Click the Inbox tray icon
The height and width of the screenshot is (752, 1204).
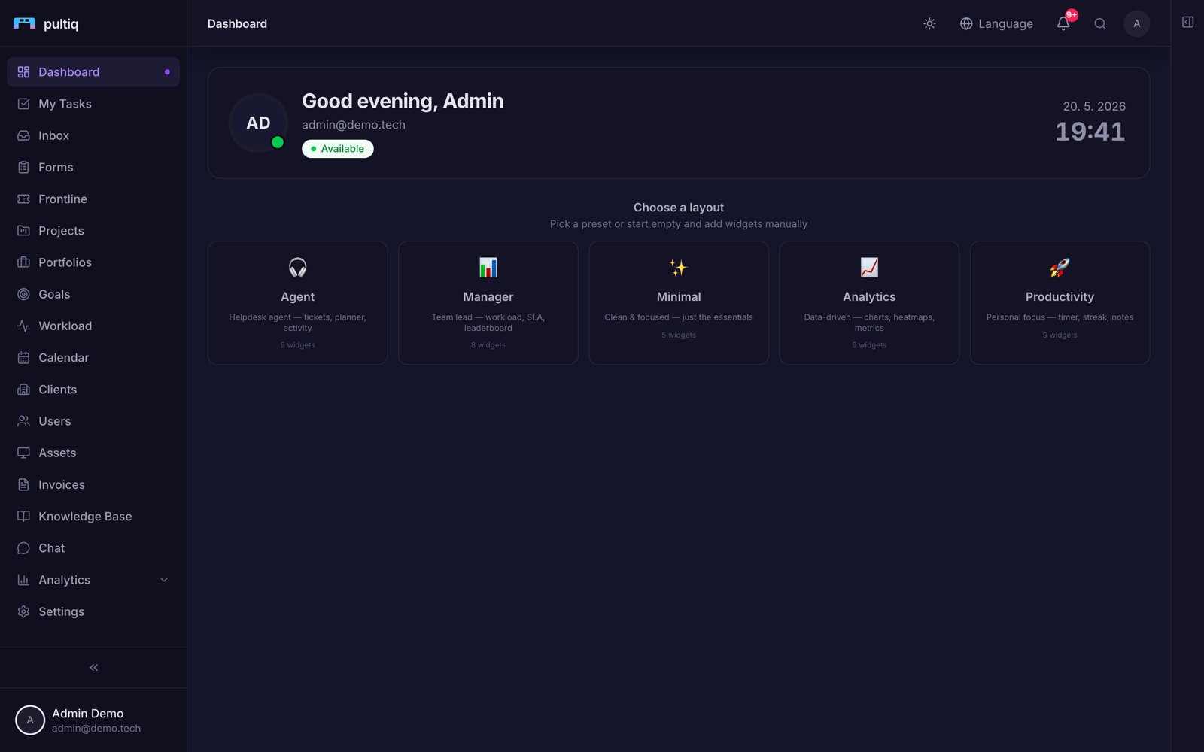(x=23, y=135)
